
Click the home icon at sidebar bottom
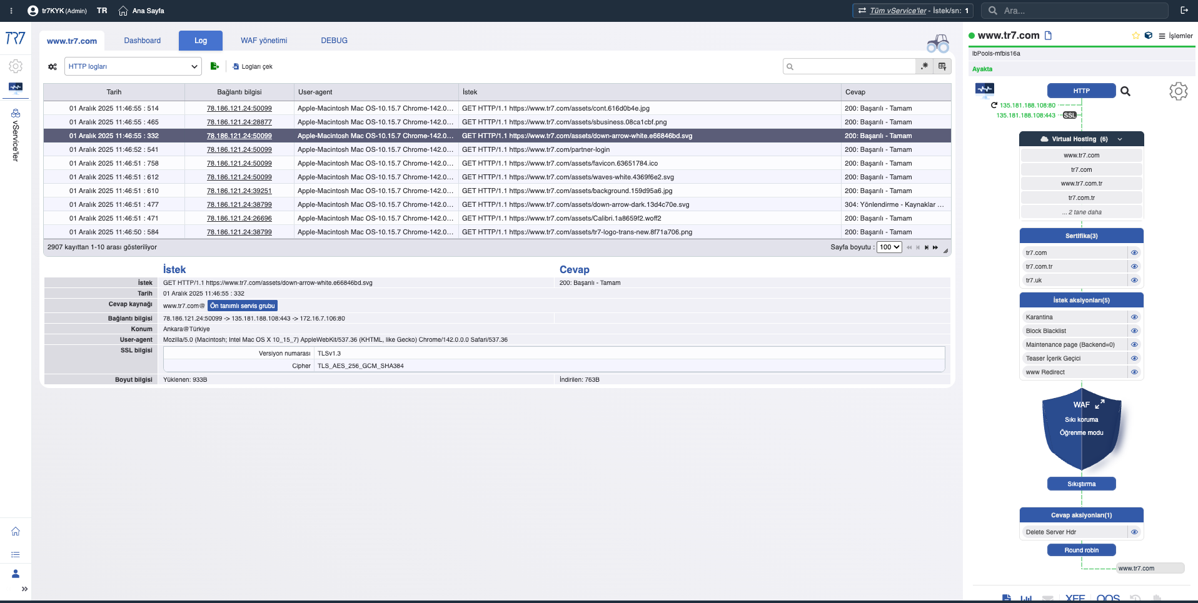pyautogui.click(x=16, y=531)
